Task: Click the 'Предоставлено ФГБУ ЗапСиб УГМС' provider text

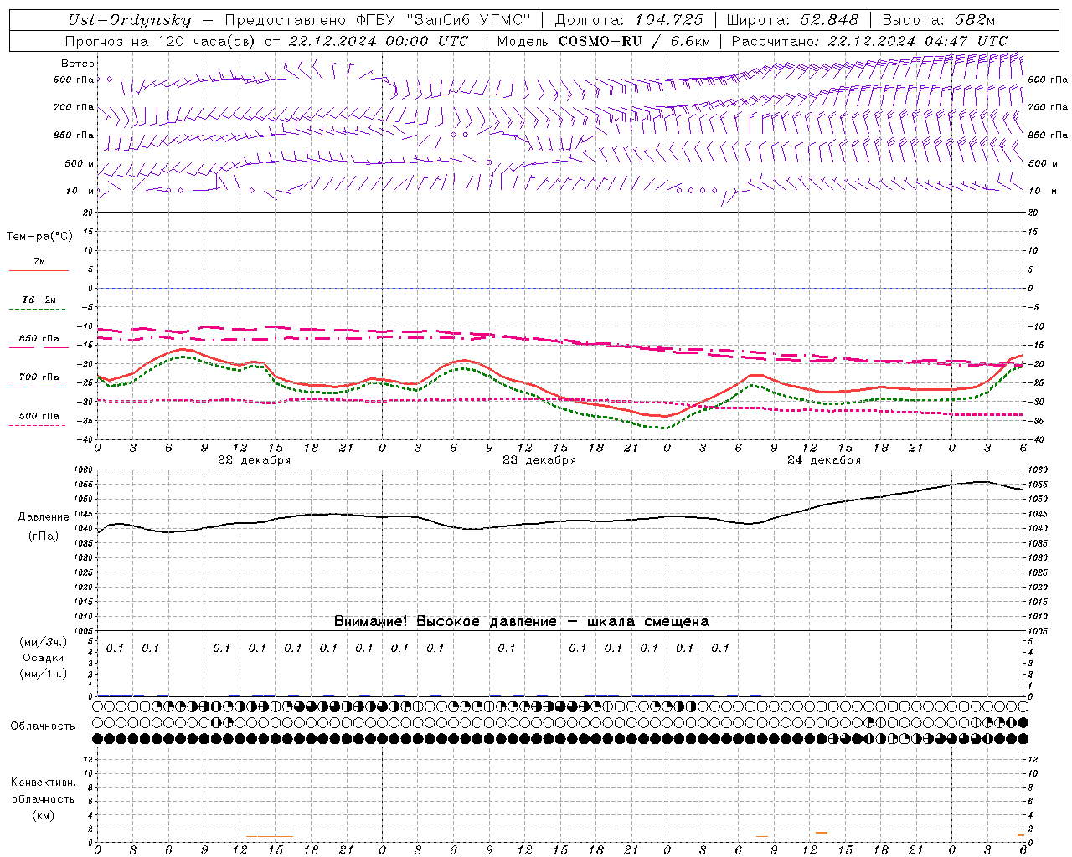Action: tap(378, 21)
